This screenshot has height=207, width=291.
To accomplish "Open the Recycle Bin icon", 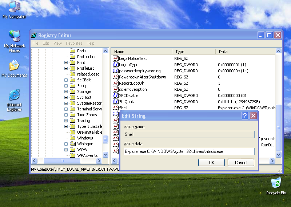I will (276, 186).
